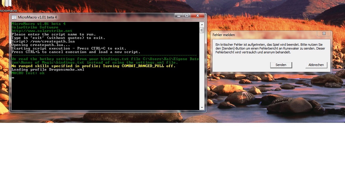Click the Script> /rom/createpath.lua line
The image size is (345, 190).
43,41
